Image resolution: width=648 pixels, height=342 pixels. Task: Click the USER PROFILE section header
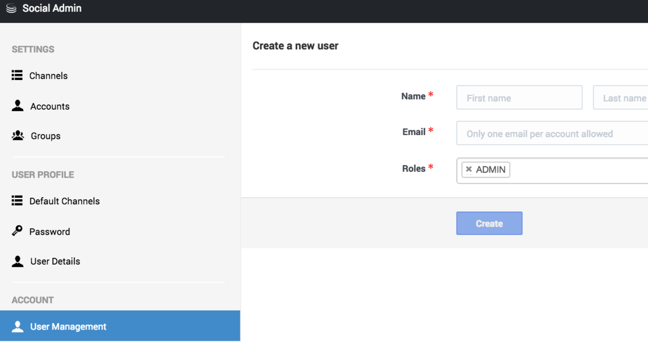coord(43,175)
